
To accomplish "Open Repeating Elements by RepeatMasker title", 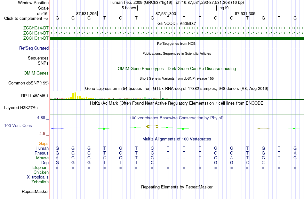I will 177,187.
